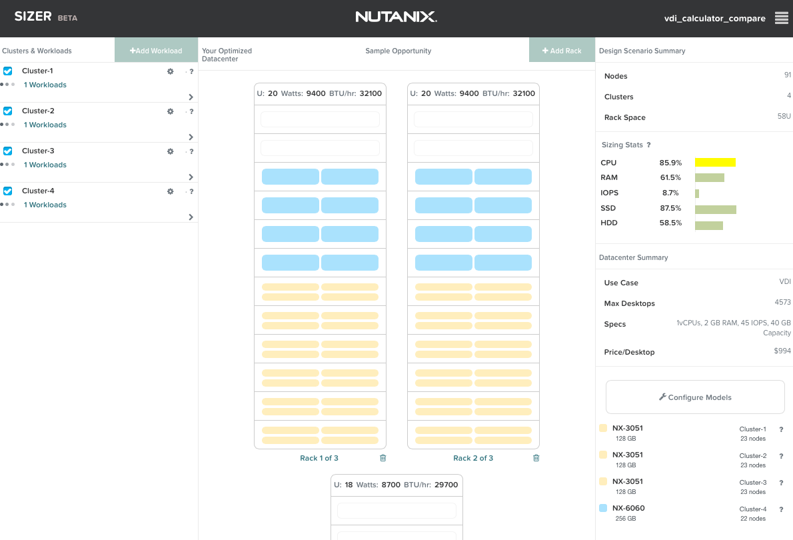
Task: Open the vdi_calculator_compare scenario name
Action: coord(714,18)
